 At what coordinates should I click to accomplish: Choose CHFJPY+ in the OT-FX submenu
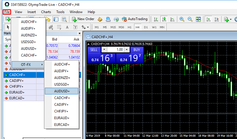(x=62, y=111)
